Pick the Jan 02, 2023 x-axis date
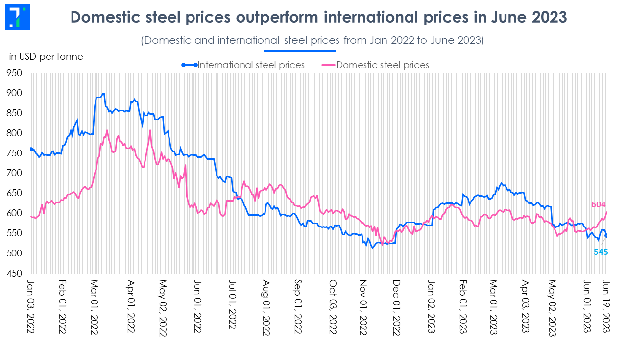Viewport: 627px width, 353px height. pos(431,307)
